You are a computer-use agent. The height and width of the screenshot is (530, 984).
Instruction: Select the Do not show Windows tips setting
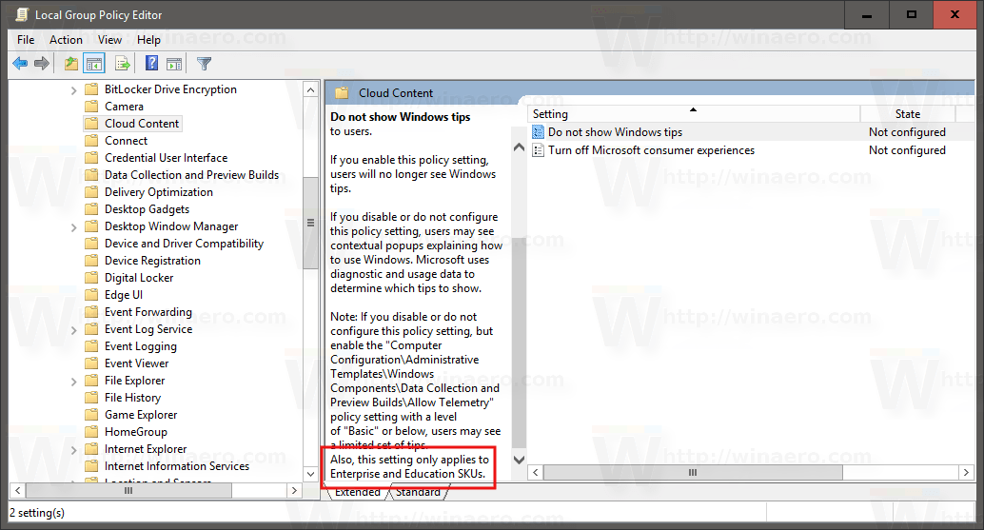click(x=615, y=131)
